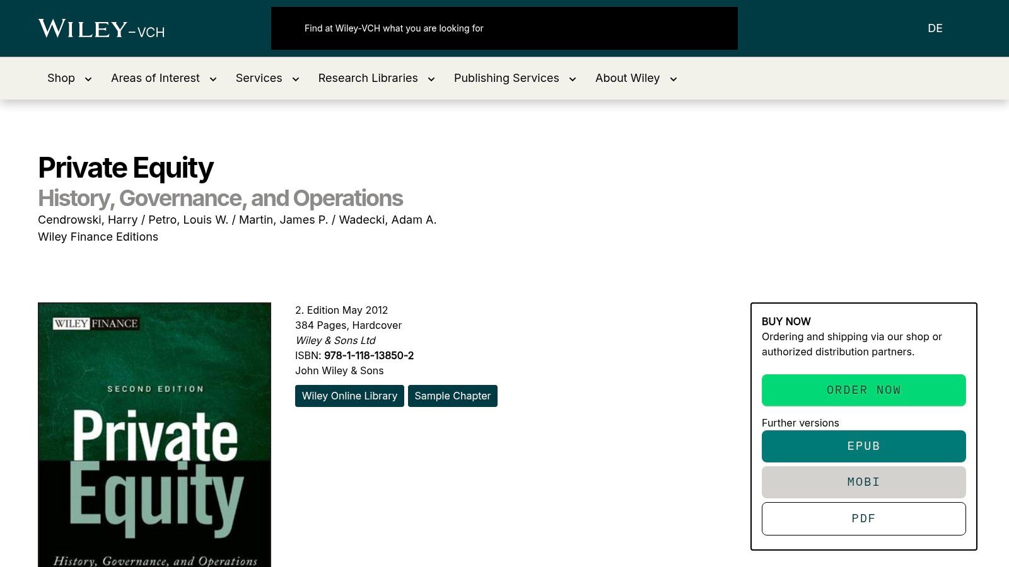Click the Private Equity book cover image
1009x567 pixels.
point(155,435)
